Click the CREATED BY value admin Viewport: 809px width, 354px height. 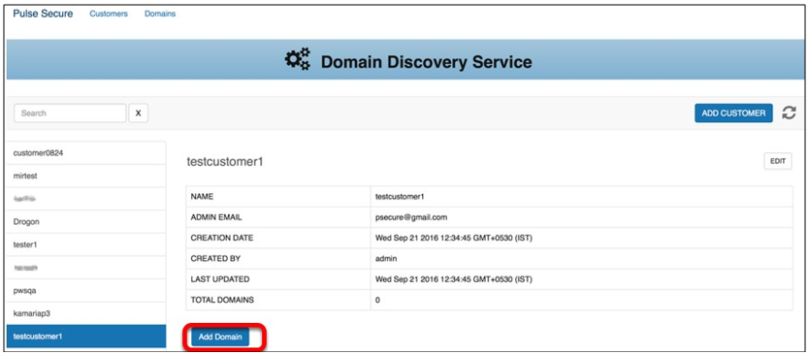click(386, 259)
